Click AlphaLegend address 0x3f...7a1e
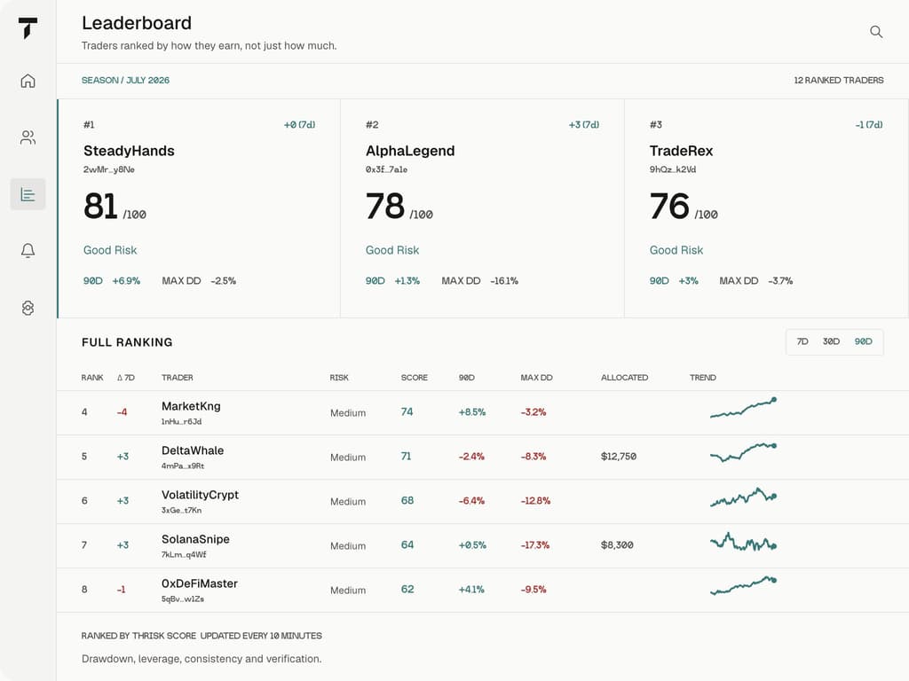This screenshot has height=681, width=909. 386,169
